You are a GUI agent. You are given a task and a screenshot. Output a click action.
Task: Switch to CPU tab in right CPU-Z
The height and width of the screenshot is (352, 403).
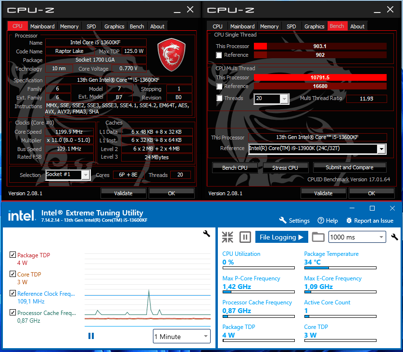(x=217, y=26)
